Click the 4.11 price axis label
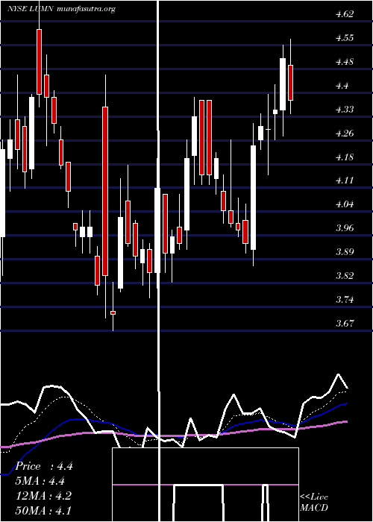 pyautogui.click(x=344, y=180)
